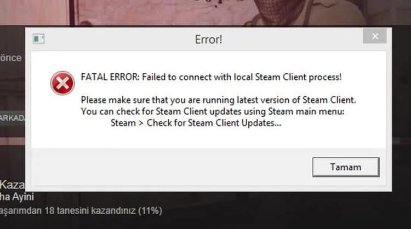Close the Error! dialog with the X

click(x=375, y=36)
